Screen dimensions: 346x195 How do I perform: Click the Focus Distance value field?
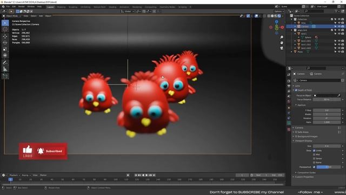click(327, 100)
